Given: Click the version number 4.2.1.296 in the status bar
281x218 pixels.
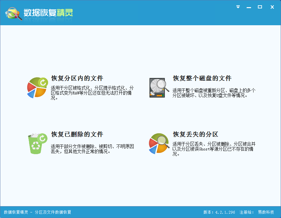Looking at the screenshot, I should [x=225, y=211].
